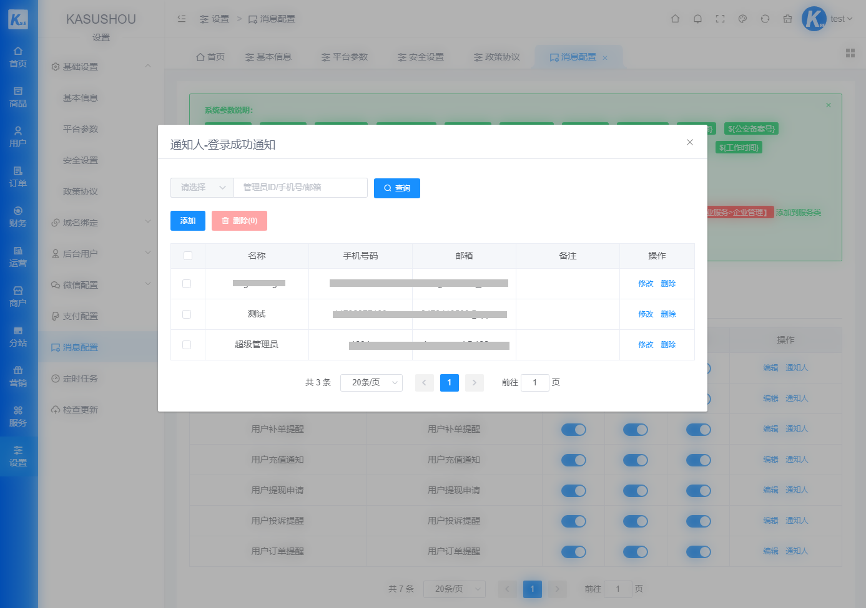Click the refresh icon in the top bar
The image size is (866, 608).
tap(765, 19)
